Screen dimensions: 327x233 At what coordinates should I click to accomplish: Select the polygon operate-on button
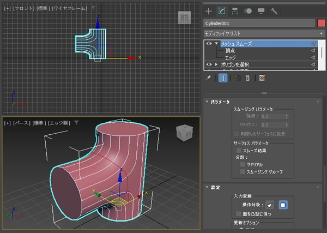tap(283, 205)
